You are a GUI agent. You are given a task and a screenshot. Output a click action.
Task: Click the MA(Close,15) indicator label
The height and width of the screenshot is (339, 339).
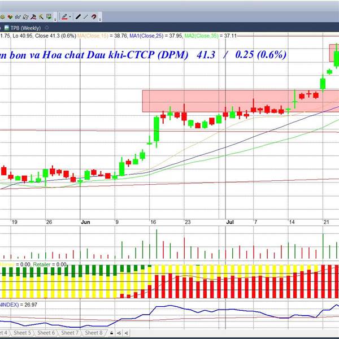pos(93,36)
